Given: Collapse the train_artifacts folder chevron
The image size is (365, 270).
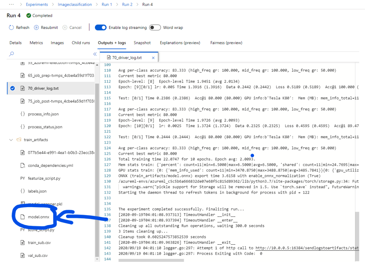Looking at the screenshot, I should (11, 140).
